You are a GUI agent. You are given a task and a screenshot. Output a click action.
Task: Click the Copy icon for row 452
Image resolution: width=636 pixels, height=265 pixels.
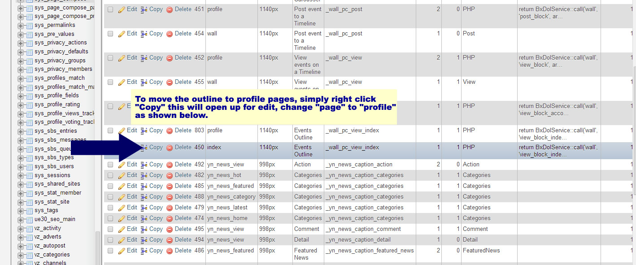pos(144,58)
